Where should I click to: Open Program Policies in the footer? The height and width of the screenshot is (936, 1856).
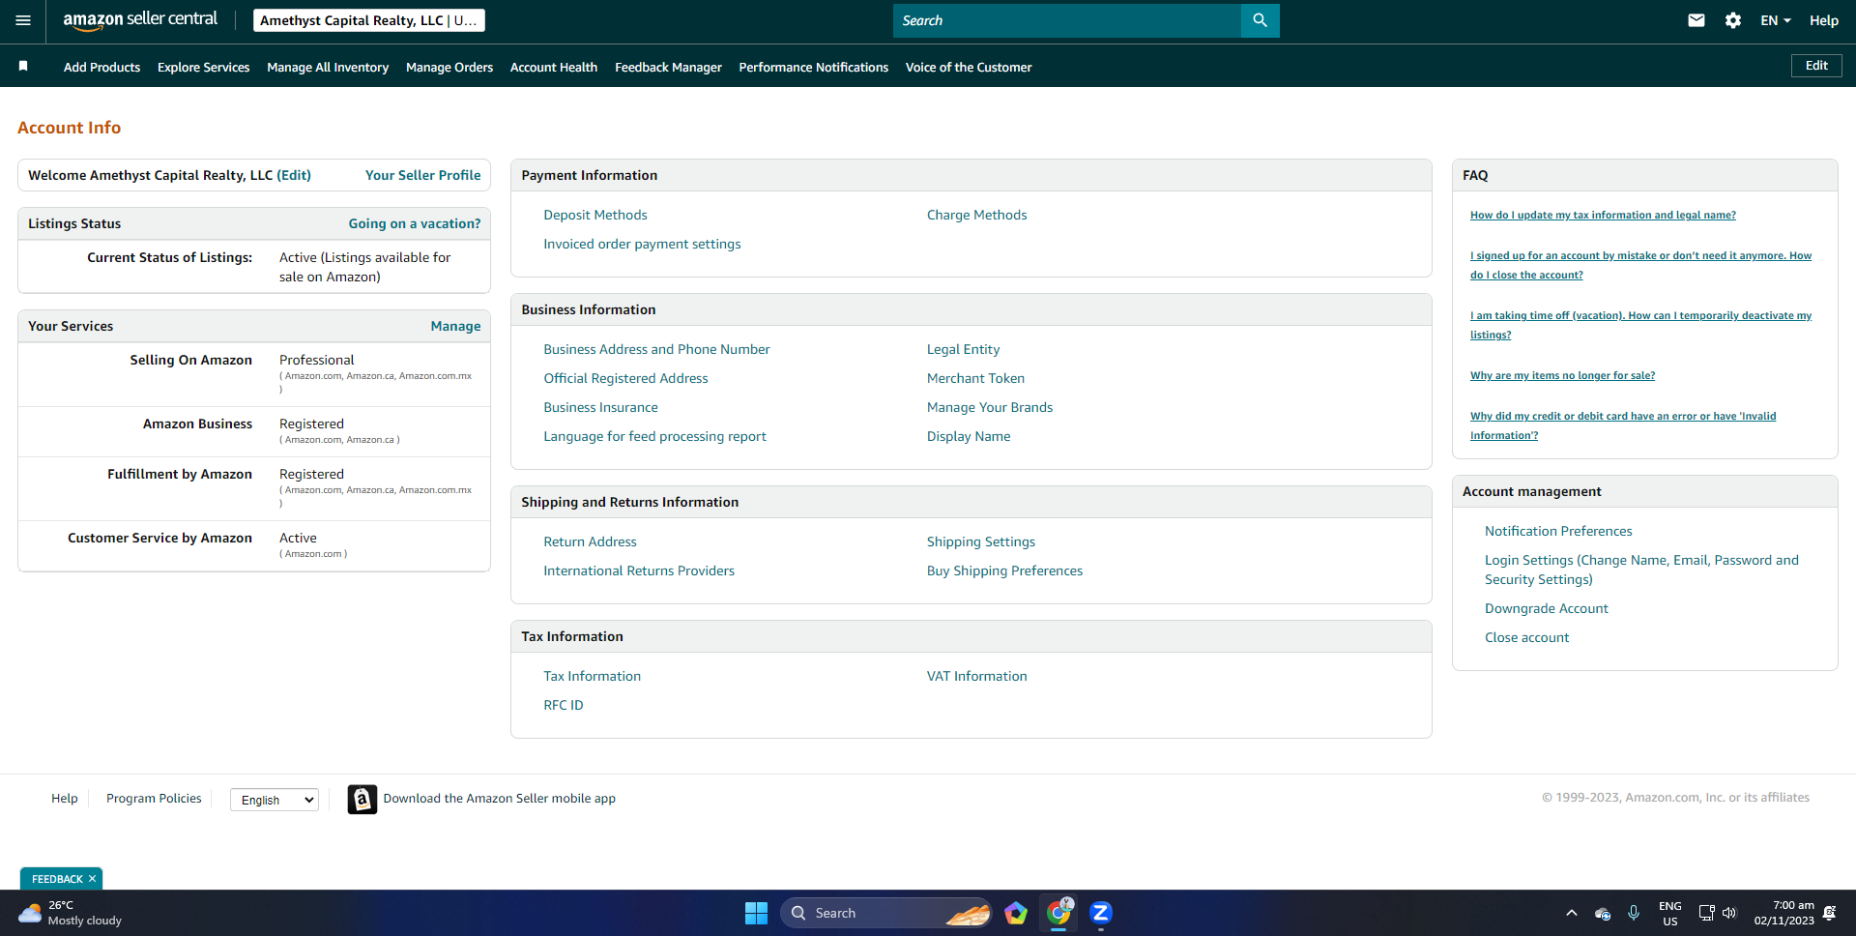154,798
